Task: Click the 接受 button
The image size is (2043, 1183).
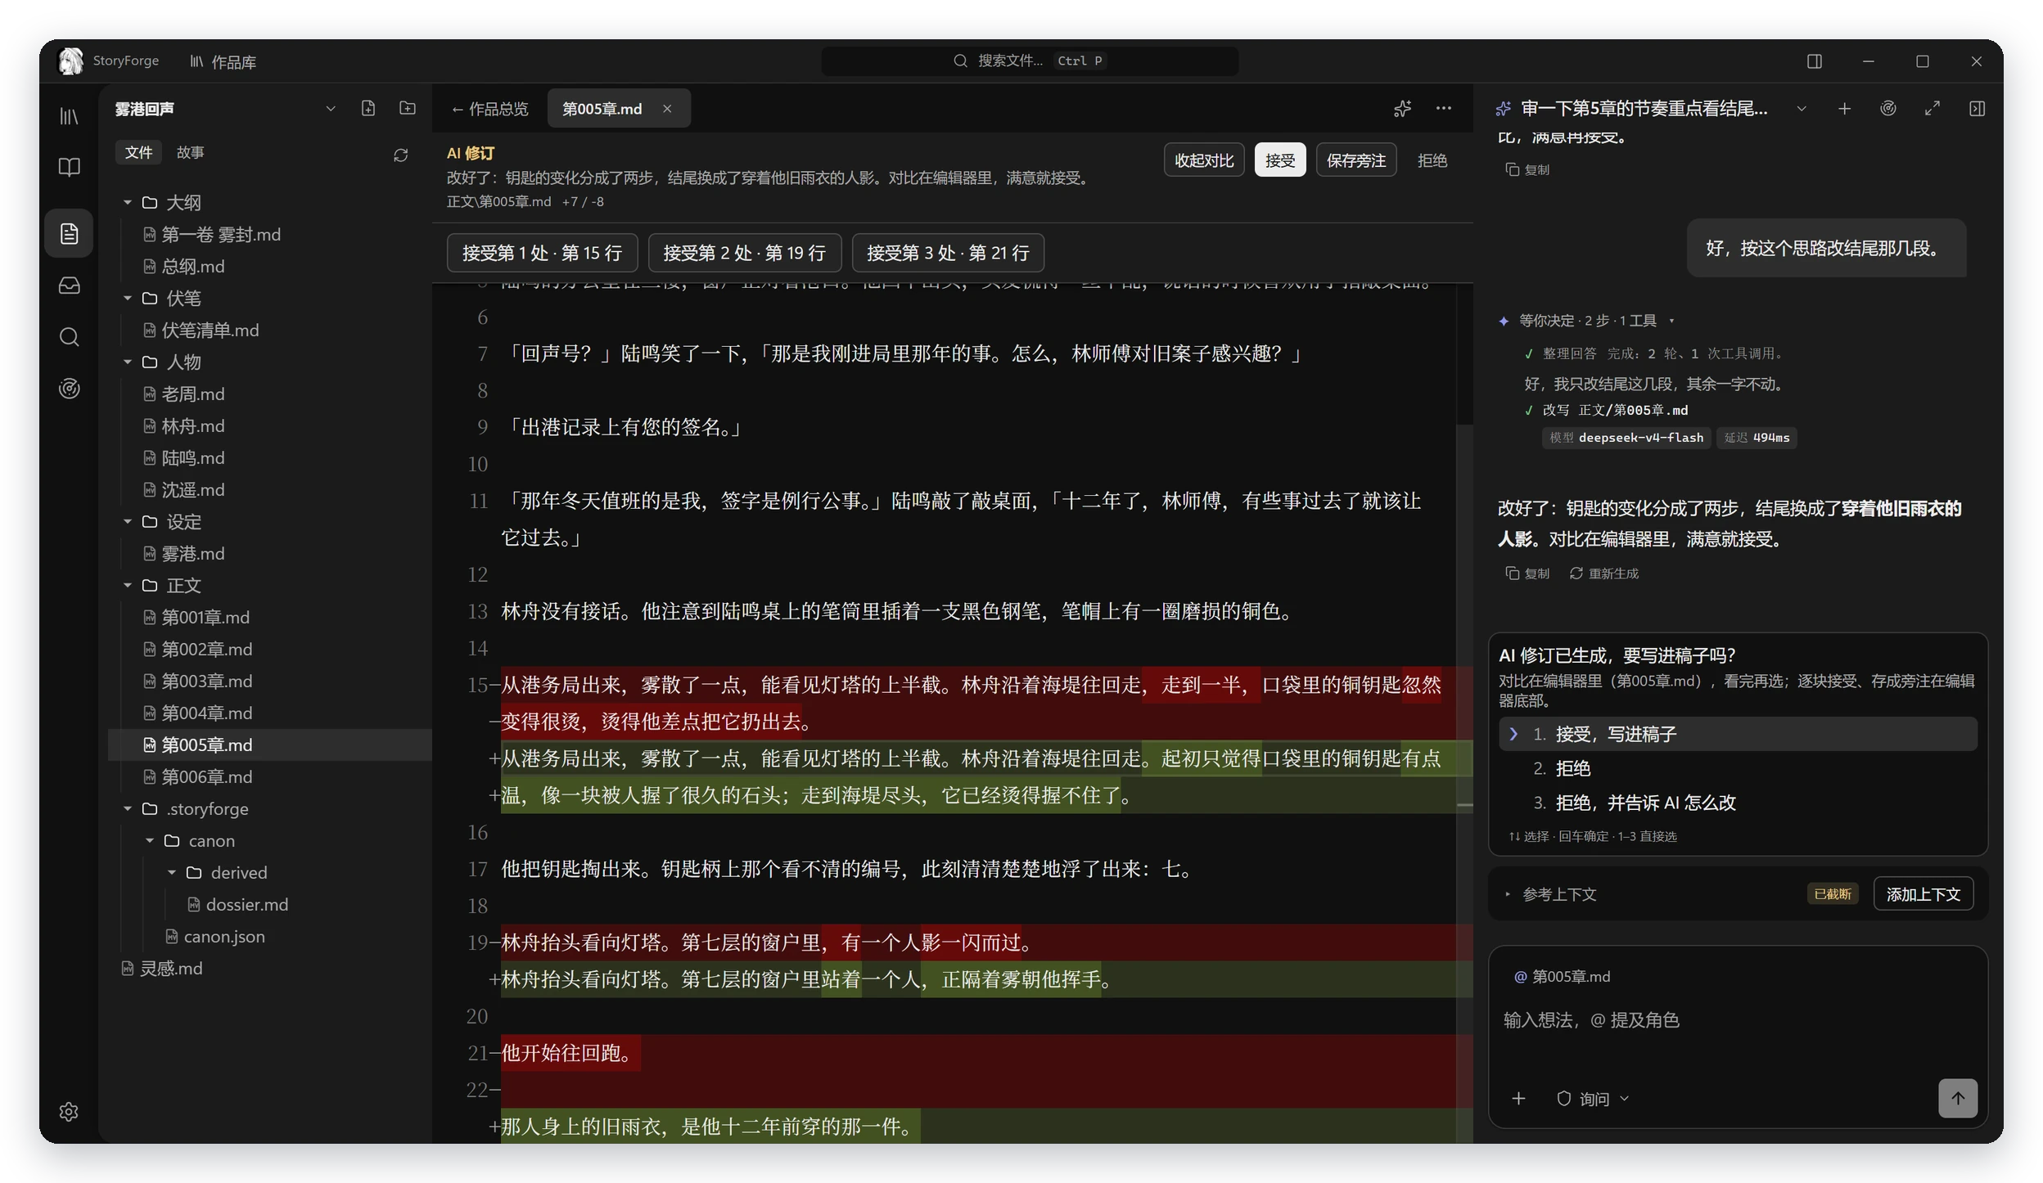Action: pos(1279,160)
